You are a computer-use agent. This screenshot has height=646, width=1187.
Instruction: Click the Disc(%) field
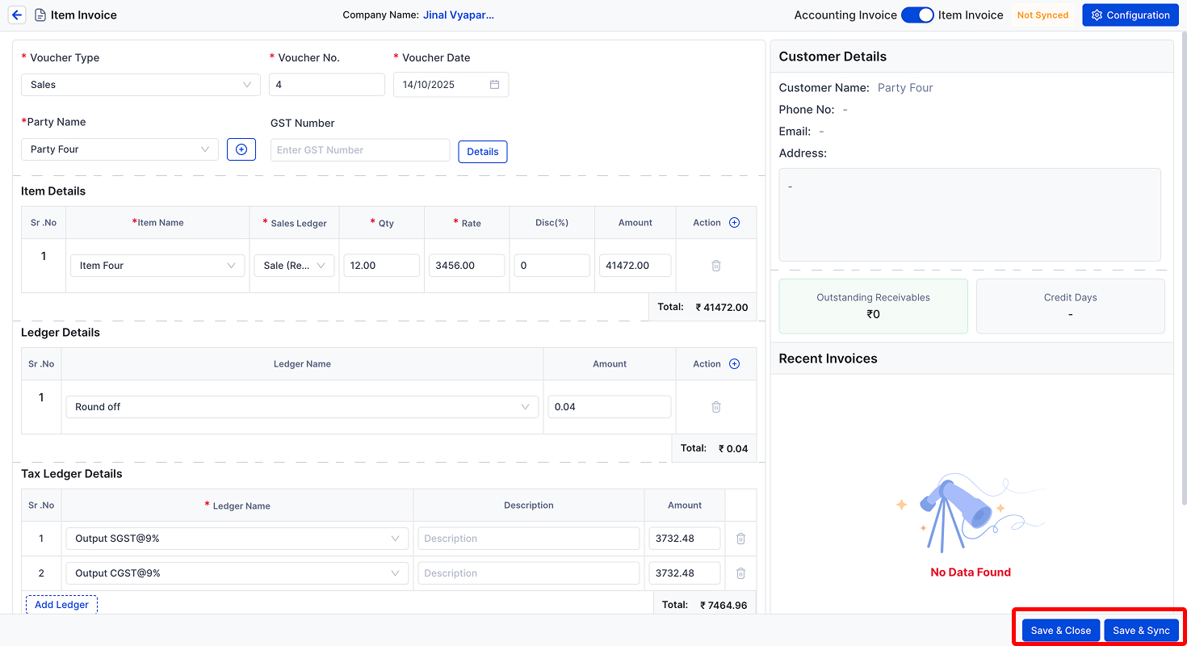552,266
